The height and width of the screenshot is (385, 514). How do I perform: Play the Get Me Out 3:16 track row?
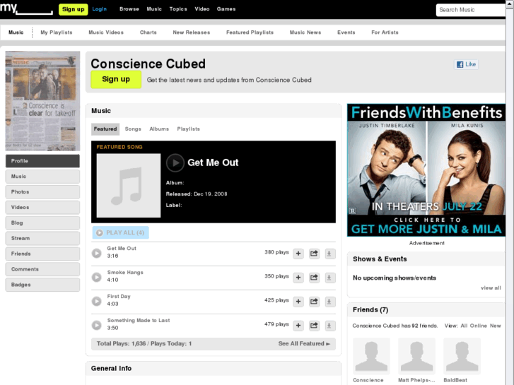[x=96, y=253]
